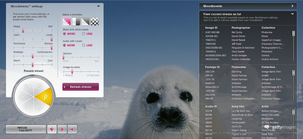The image size is (303, 139).
Task: Select the pink stair-step transition icon
Action: tap(66, 22)
